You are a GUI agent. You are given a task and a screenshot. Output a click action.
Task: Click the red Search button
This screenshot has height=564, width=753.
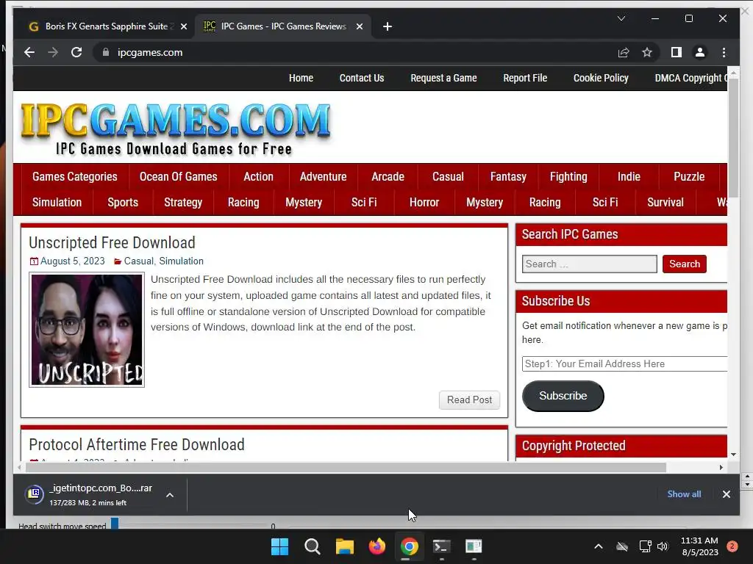pyautogui.click(x=685, y=264)
